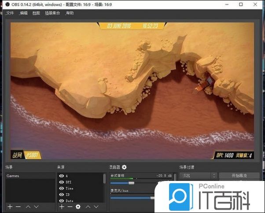Viewport: 265px width, 213px height.
Task: Add a new source with the plus icon
Action: tap(62, 206)
